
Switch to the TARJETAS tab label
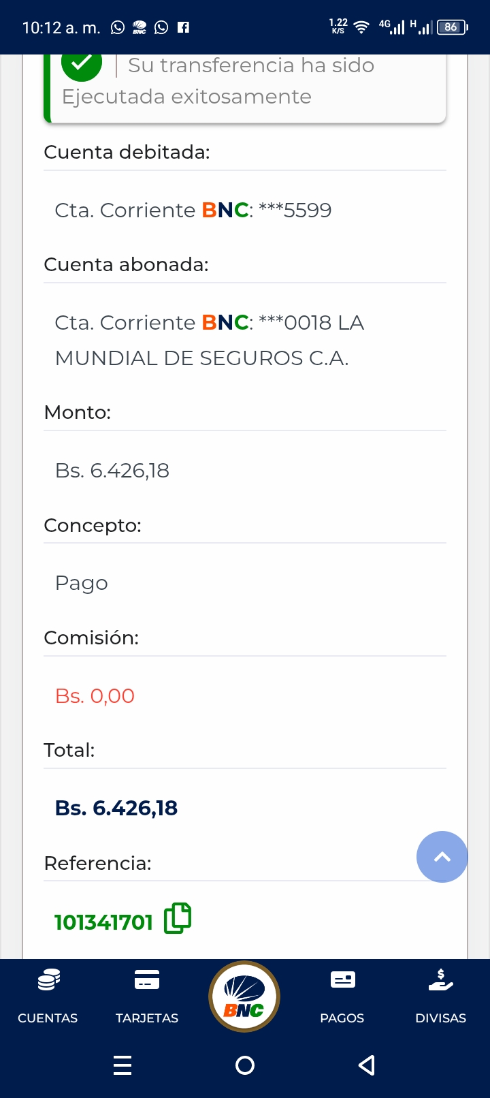tap(147, 1018)
